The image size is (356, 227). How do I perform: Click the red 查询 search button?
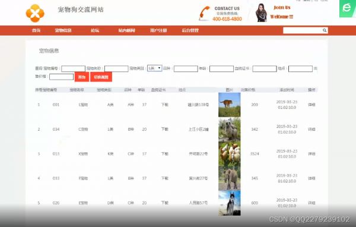[82, 77]
